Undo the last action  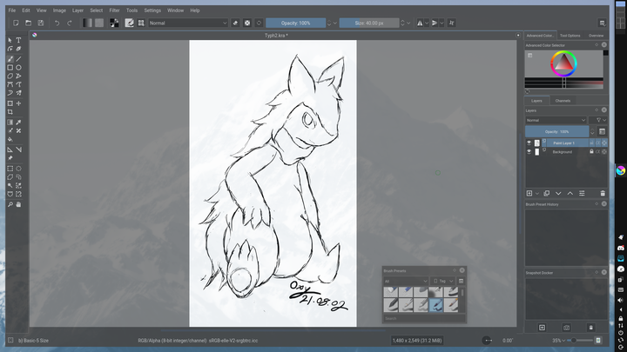coord(57,23)
